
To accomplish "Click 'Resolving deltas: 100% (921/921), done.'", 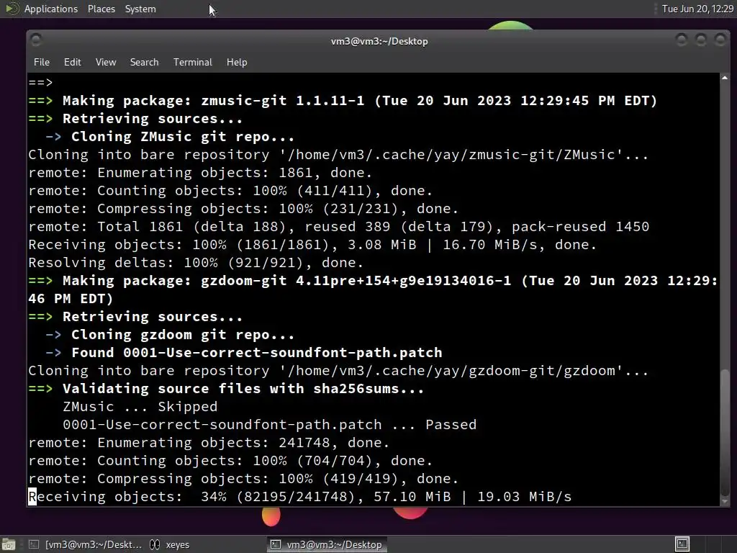I will point(196,263).
